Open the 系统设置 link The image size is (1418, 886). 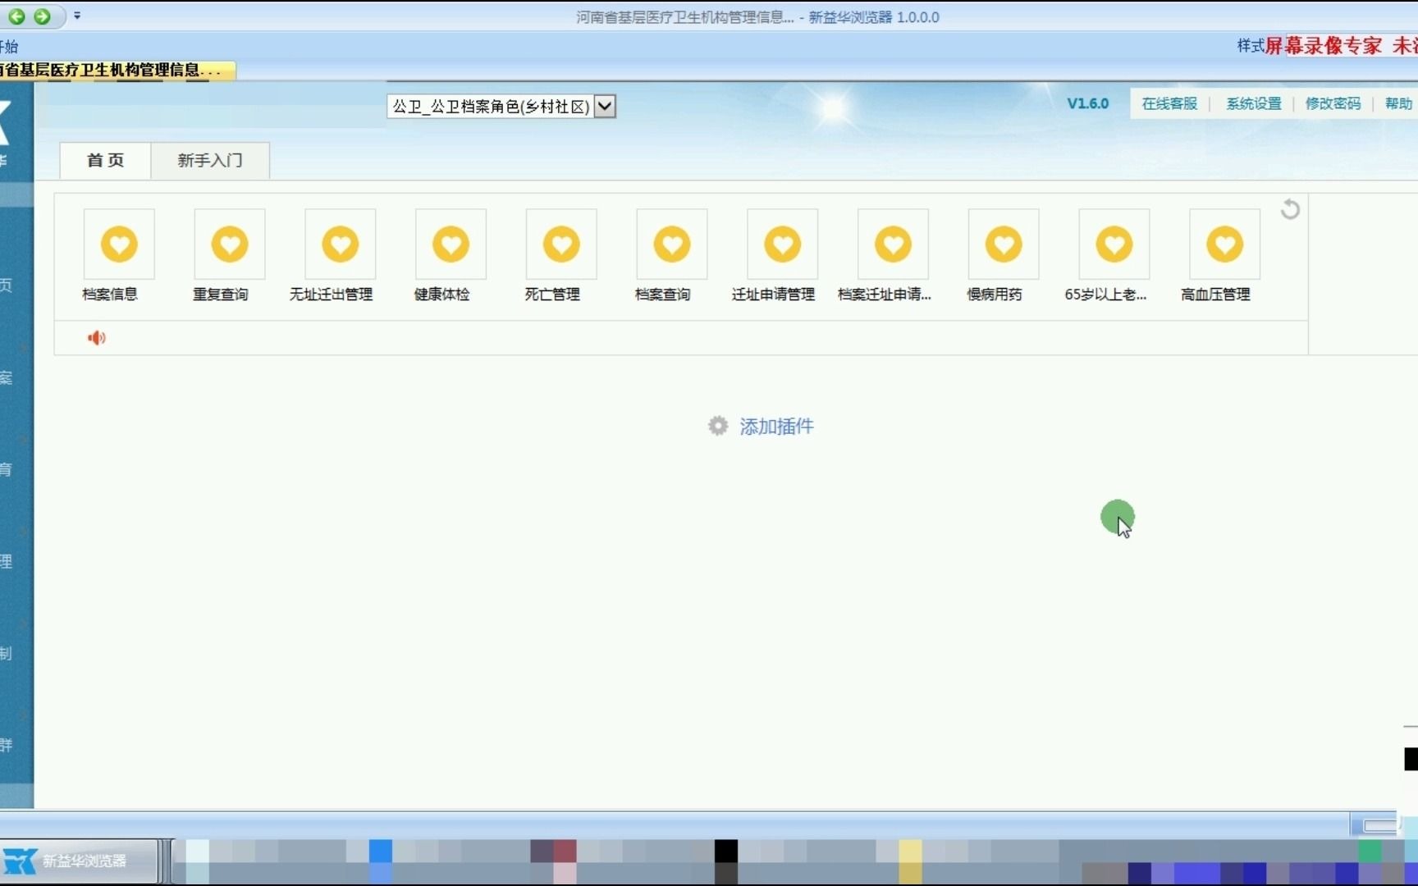[1253, 103]
